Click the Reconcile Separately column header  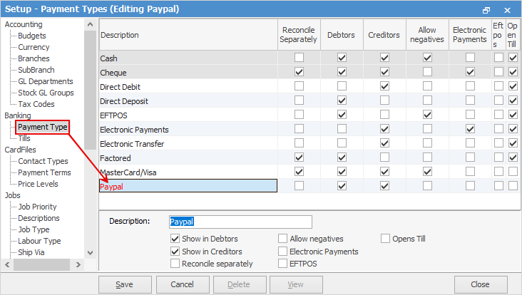point(299,35)
